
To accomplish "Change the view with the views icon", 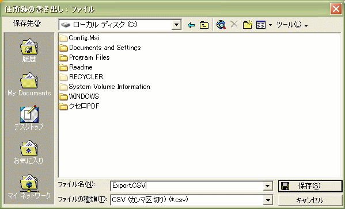I will [261, 25].
